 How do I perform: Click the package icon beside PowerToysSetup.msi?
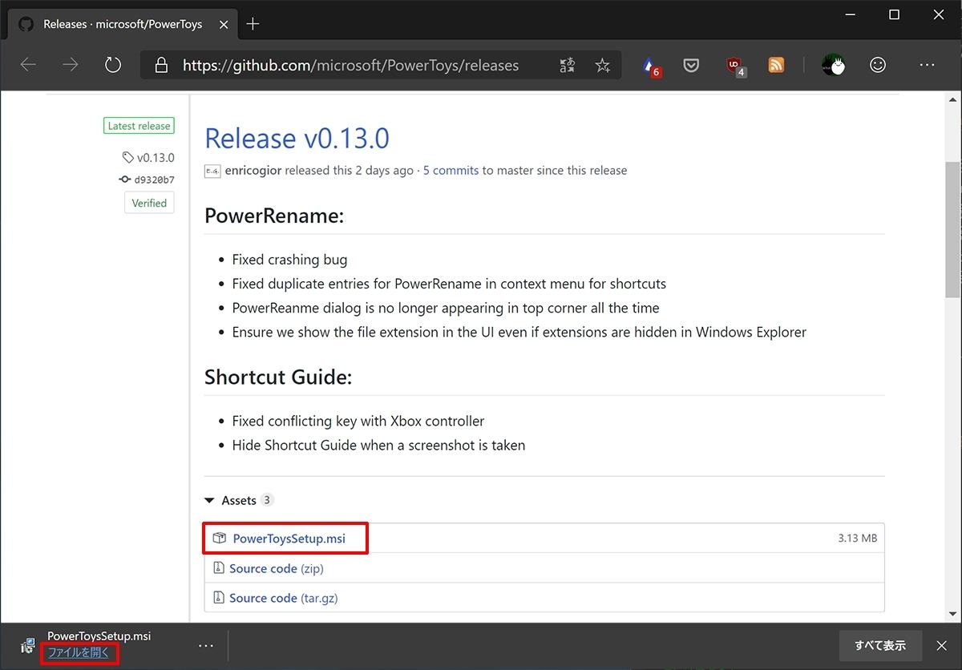(x=220, y=539)
